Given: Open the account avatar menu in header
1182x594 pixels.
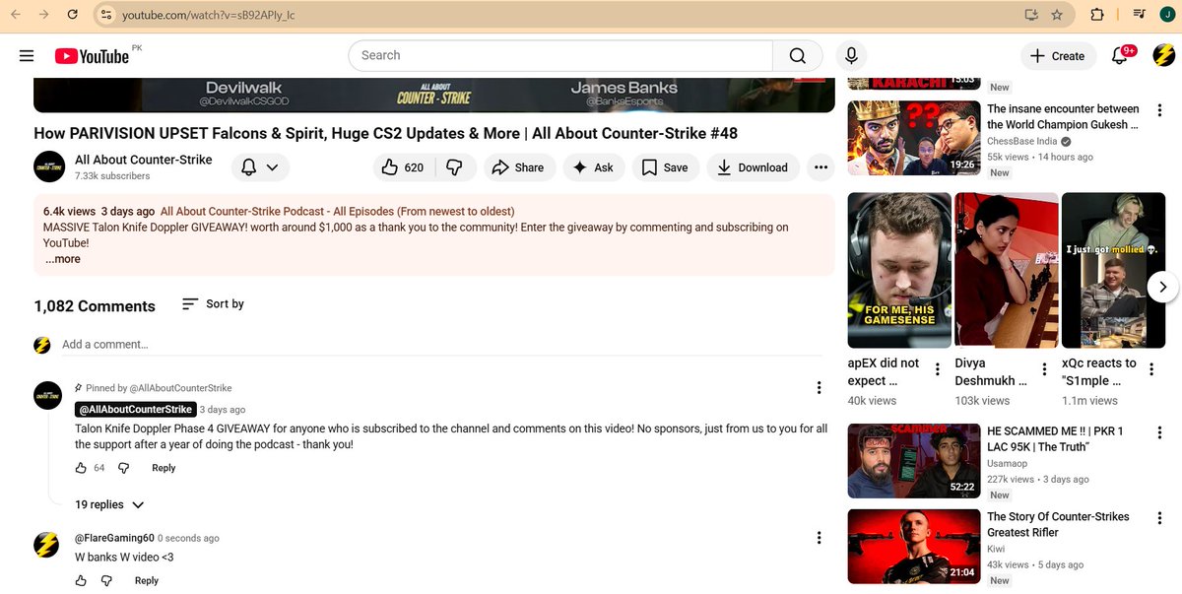Looking at the screenshot, I should point(1163,56).
